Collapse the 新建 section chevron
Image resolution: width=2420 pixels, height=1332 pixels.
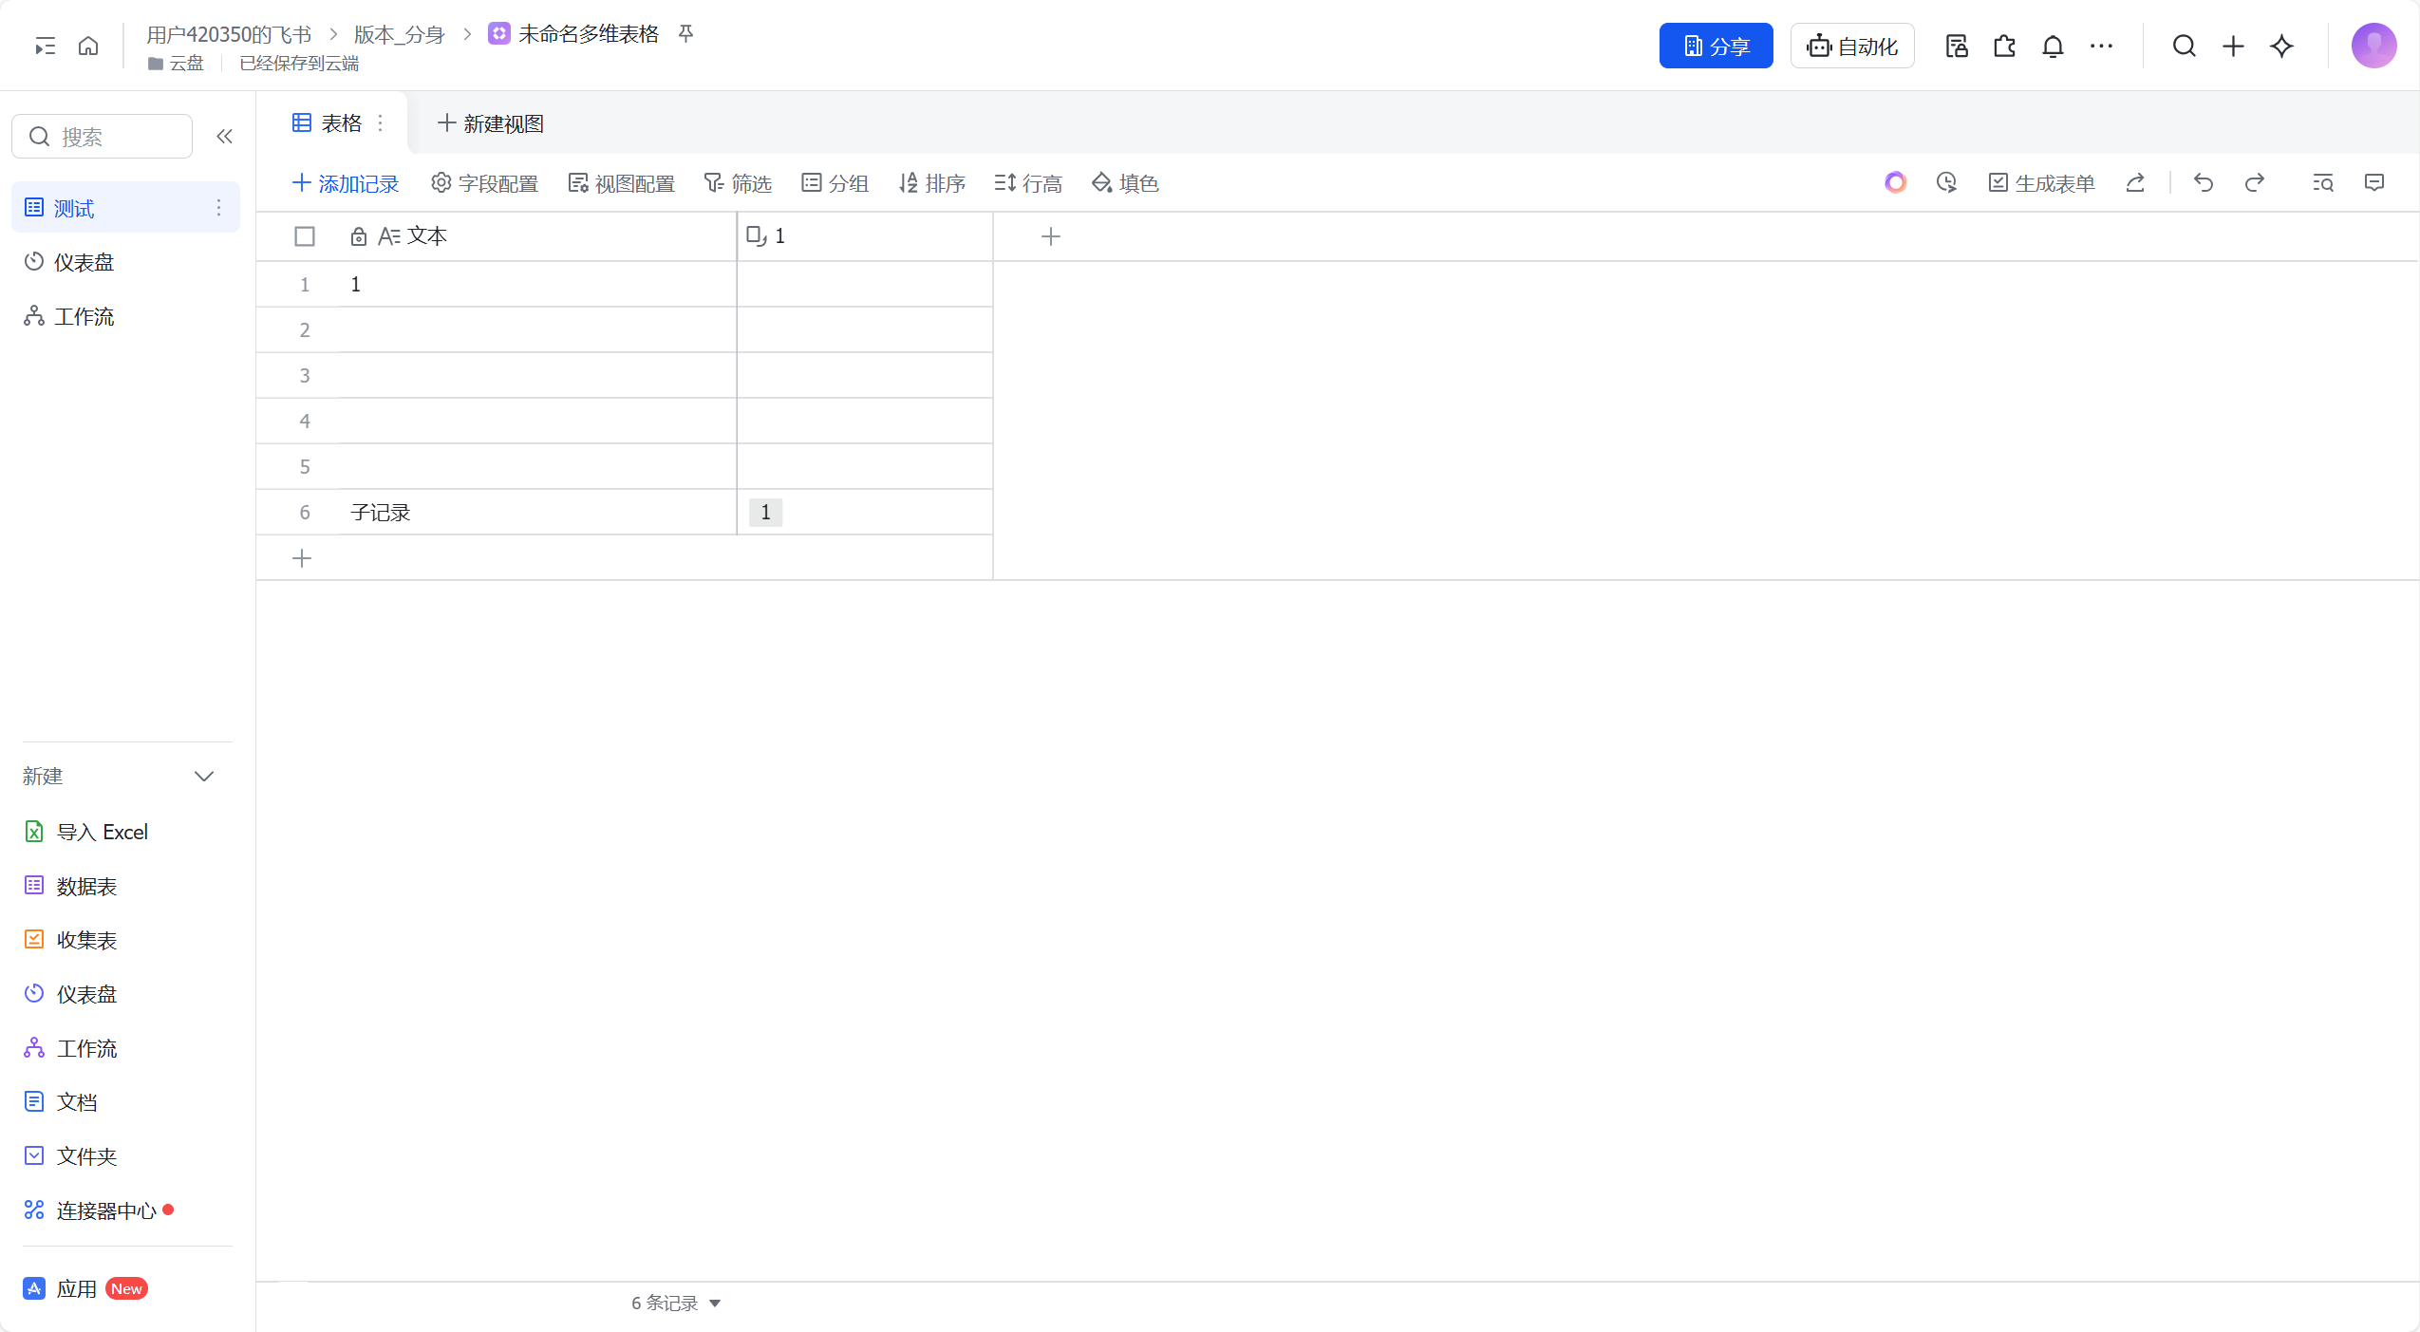(x=204, y=777)
